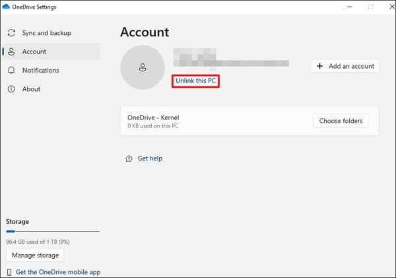Click the help question mark icon

[129, 158]
